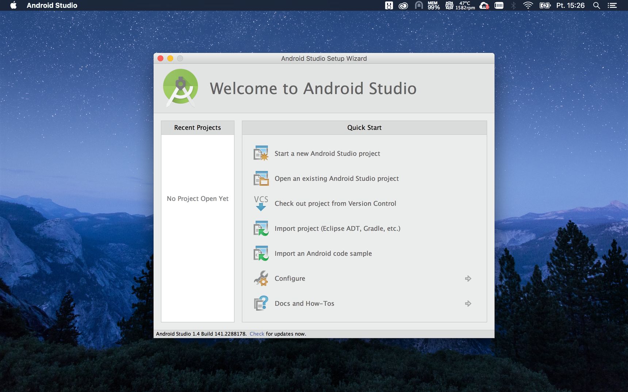Viewport: 628px width, 392px height.
Task: Click the Configure wrench and gear icon
Action: (x=261, y=278)
